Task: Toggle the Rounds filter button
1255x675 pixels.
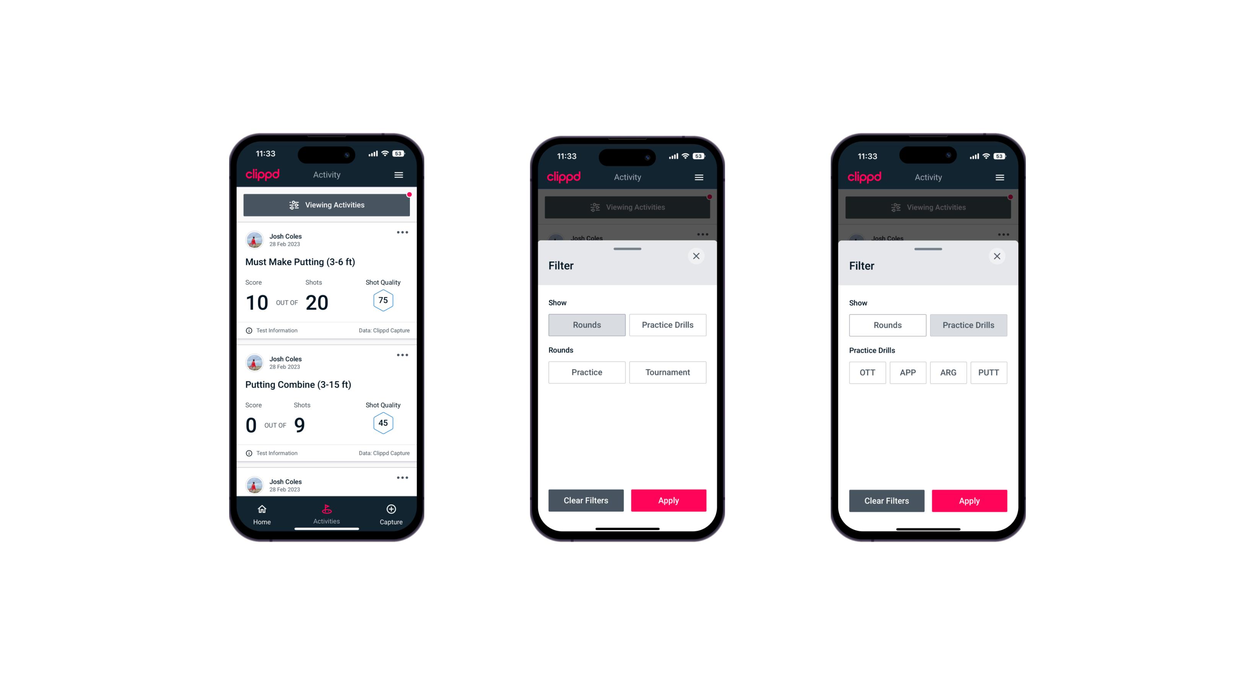Action: point(587,324)
